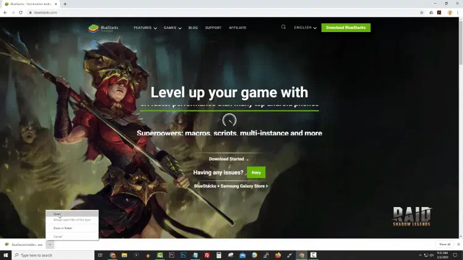Open site search magnifier icon

[x=283, y=27]
